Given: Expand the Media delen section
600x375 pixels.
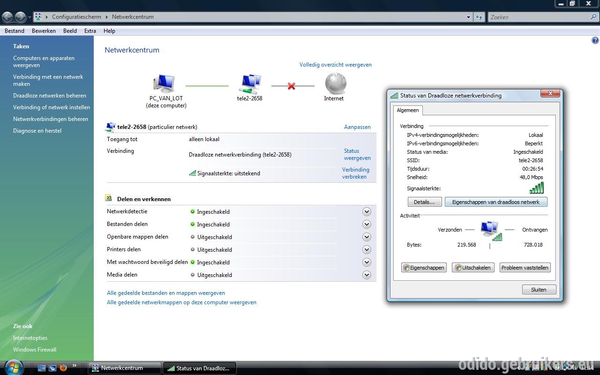Looking at the screenshot, I should pos(367,275).
